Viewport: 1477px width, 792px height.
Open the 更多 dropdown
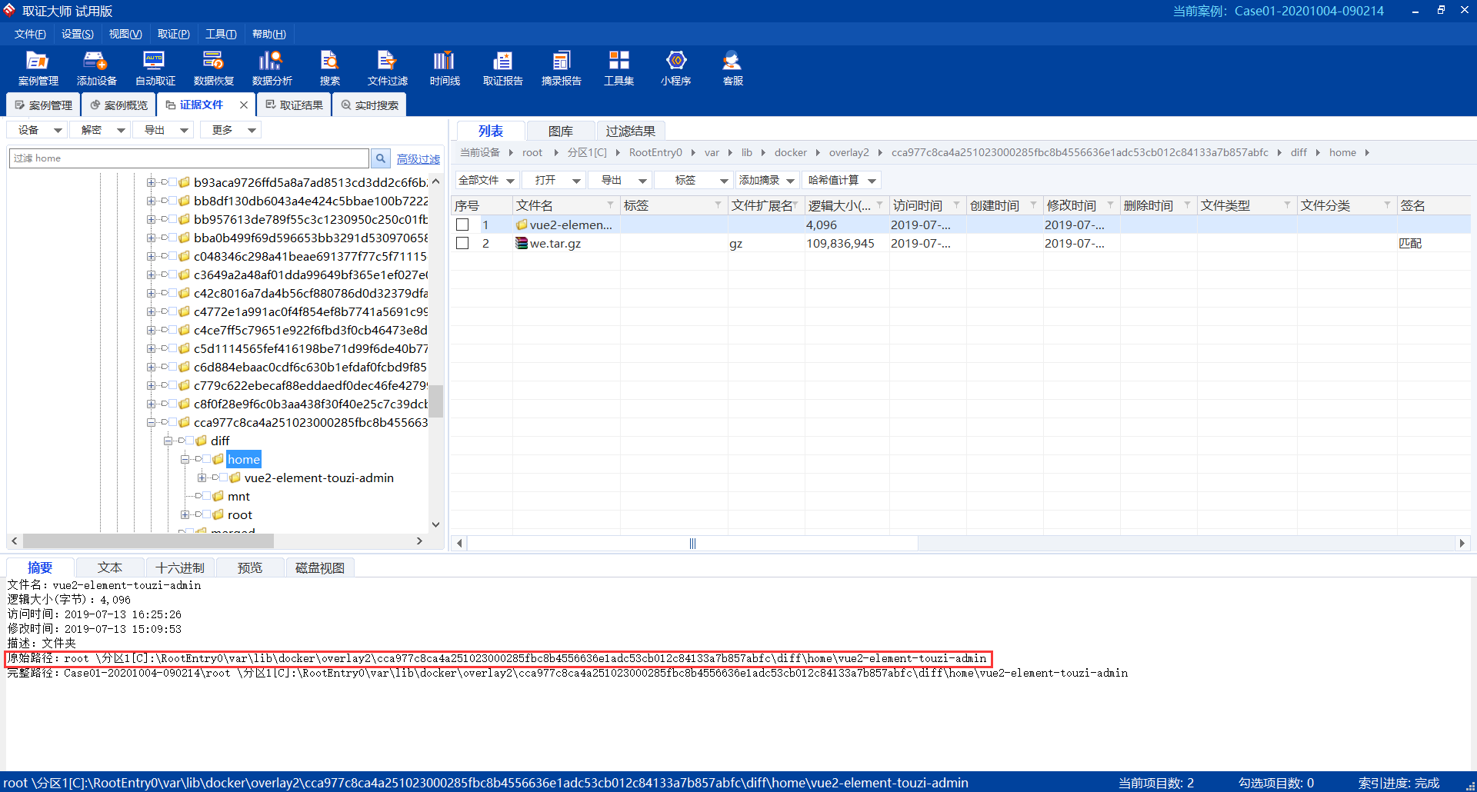(x=232, y=130)
